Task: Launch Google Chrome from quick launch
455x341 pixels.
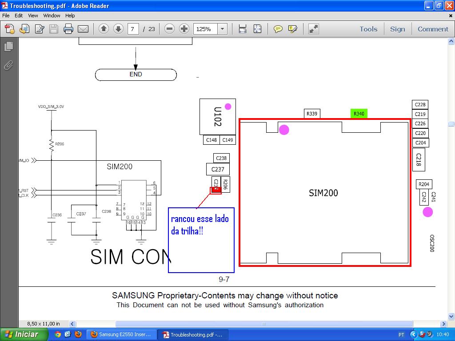Action: tap(58, 335)
